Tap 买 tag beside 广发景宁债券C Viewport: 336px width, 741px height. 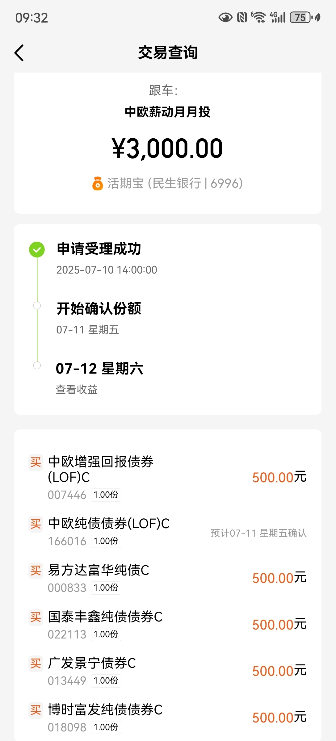tap(36, 663)
